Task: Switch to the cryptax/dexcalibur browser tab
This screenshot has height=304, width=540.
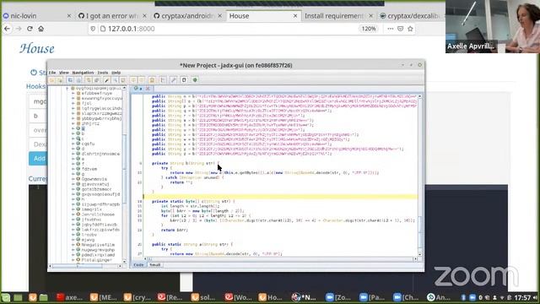Action: [413, 16]
